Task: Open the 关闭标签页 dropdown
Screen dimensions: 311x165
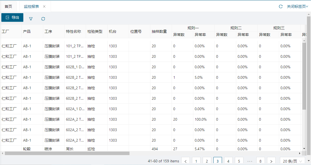Action: click(297, 6)
